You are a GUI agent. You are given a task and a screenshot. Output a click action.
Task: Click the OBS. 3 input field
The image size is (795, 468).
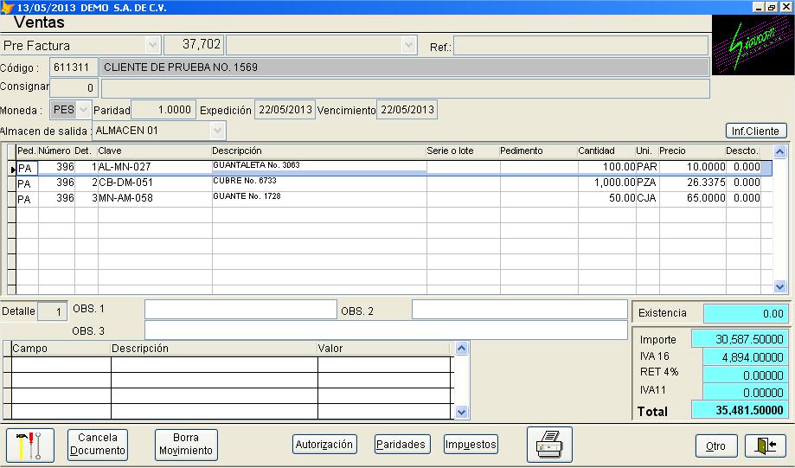click(386, 330)
